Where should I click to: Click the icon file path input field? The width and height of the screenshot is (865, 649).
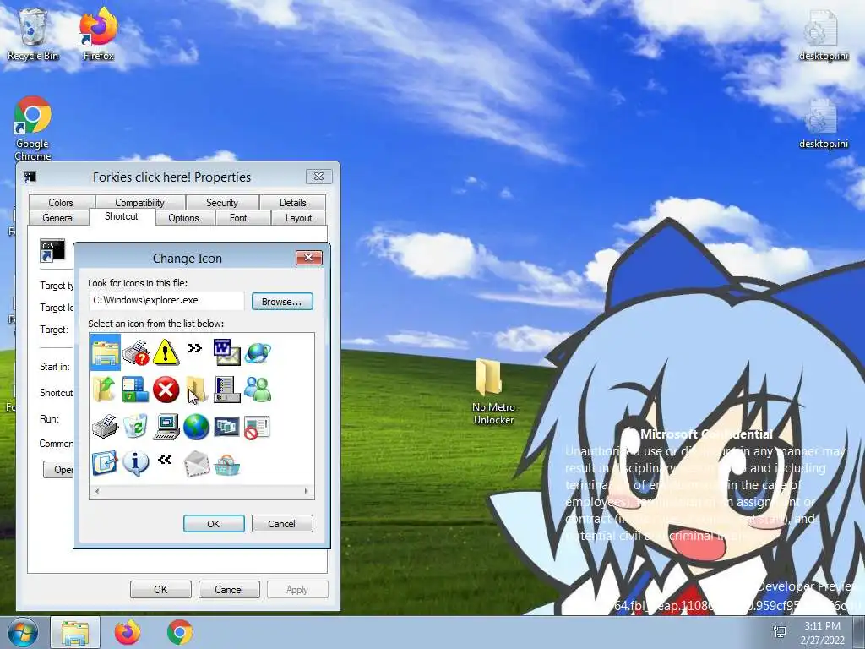[x=166, y=301]
